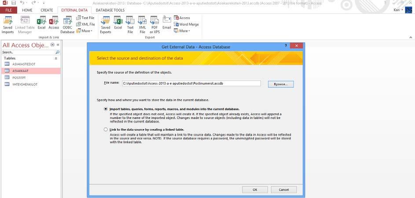Open the FILE tab

[8, 10]
